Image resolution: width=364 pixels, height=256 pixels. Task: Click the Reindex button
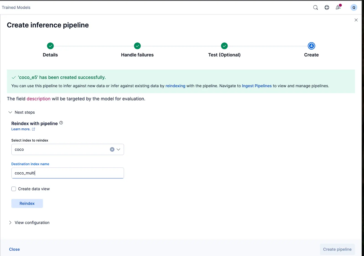tap(27, 203)
